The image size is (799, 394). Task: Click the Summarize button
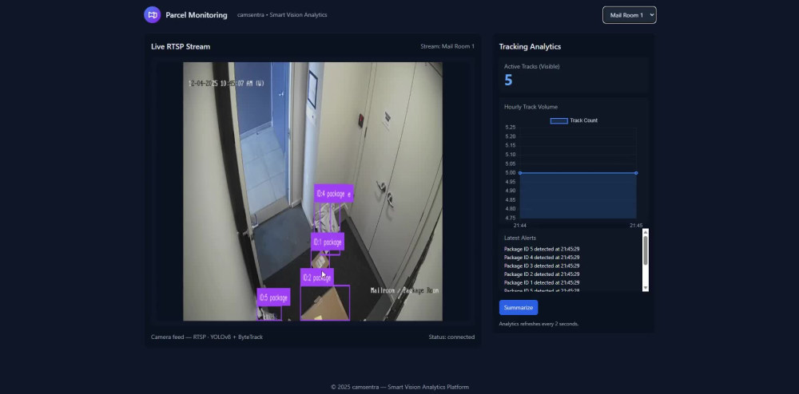pos(519,308)
